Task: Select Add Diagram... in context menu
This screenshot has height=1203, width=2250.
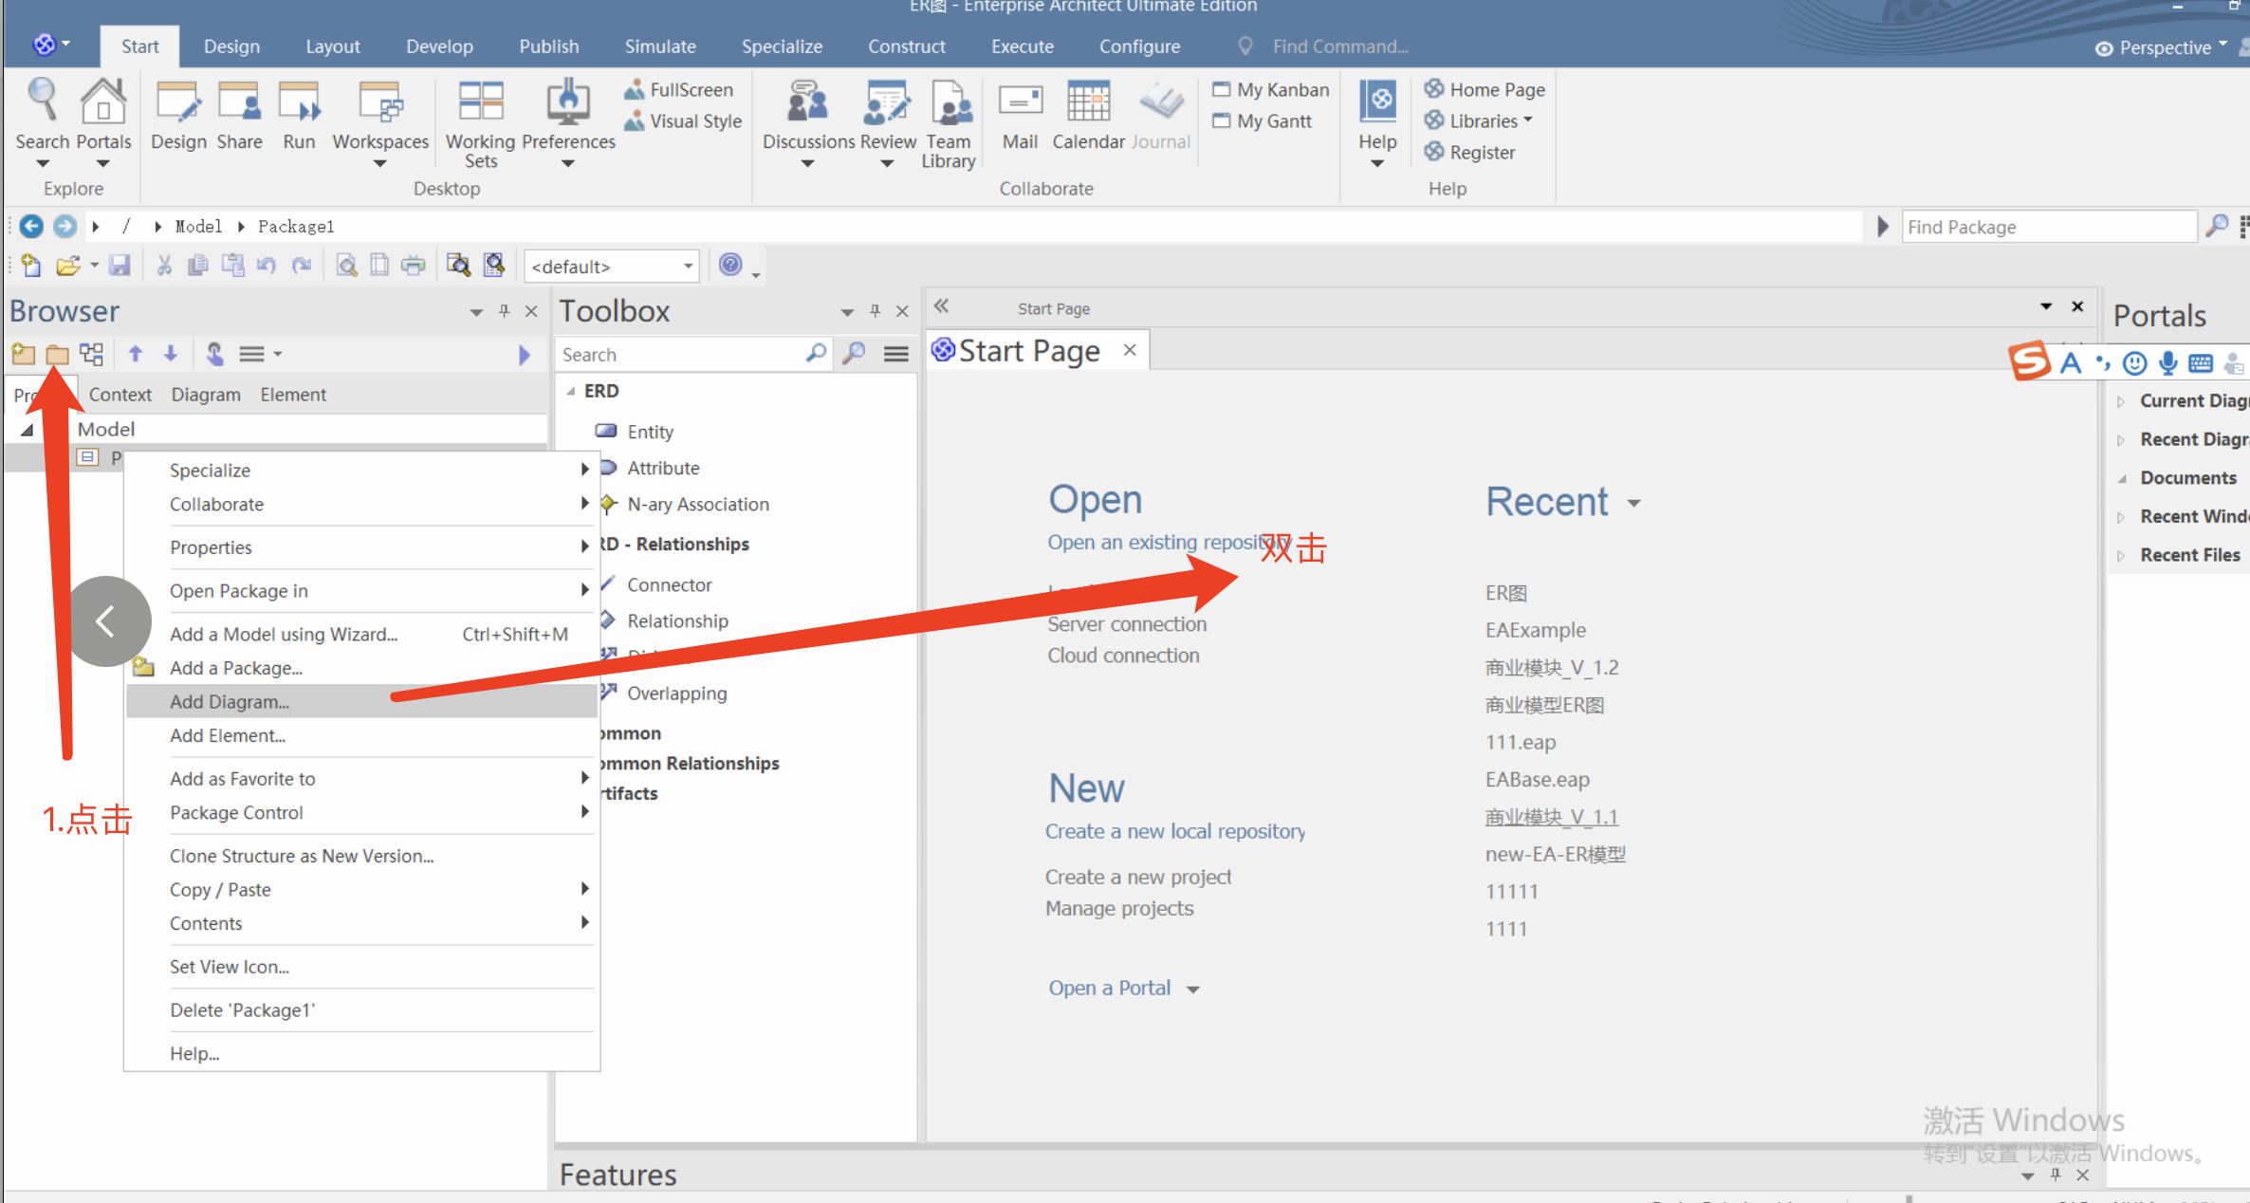Action: pos(361,701)
